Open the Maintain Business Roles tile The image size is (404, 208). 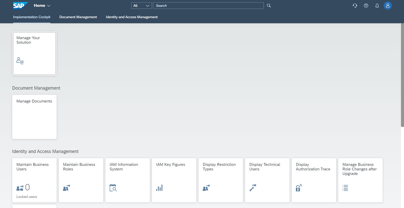[x=81, y=180]
